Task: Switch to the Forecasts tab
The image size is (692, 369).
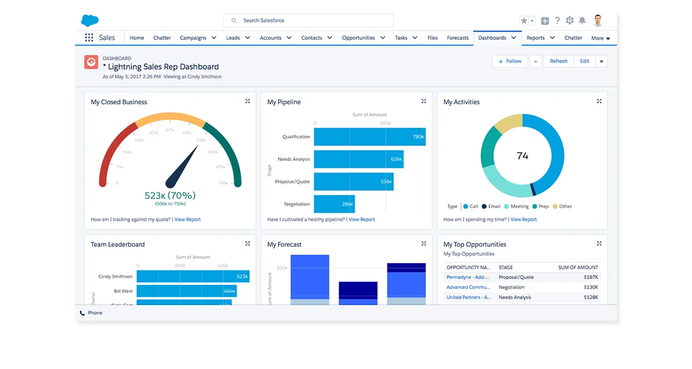Action: tap(458, 38)
